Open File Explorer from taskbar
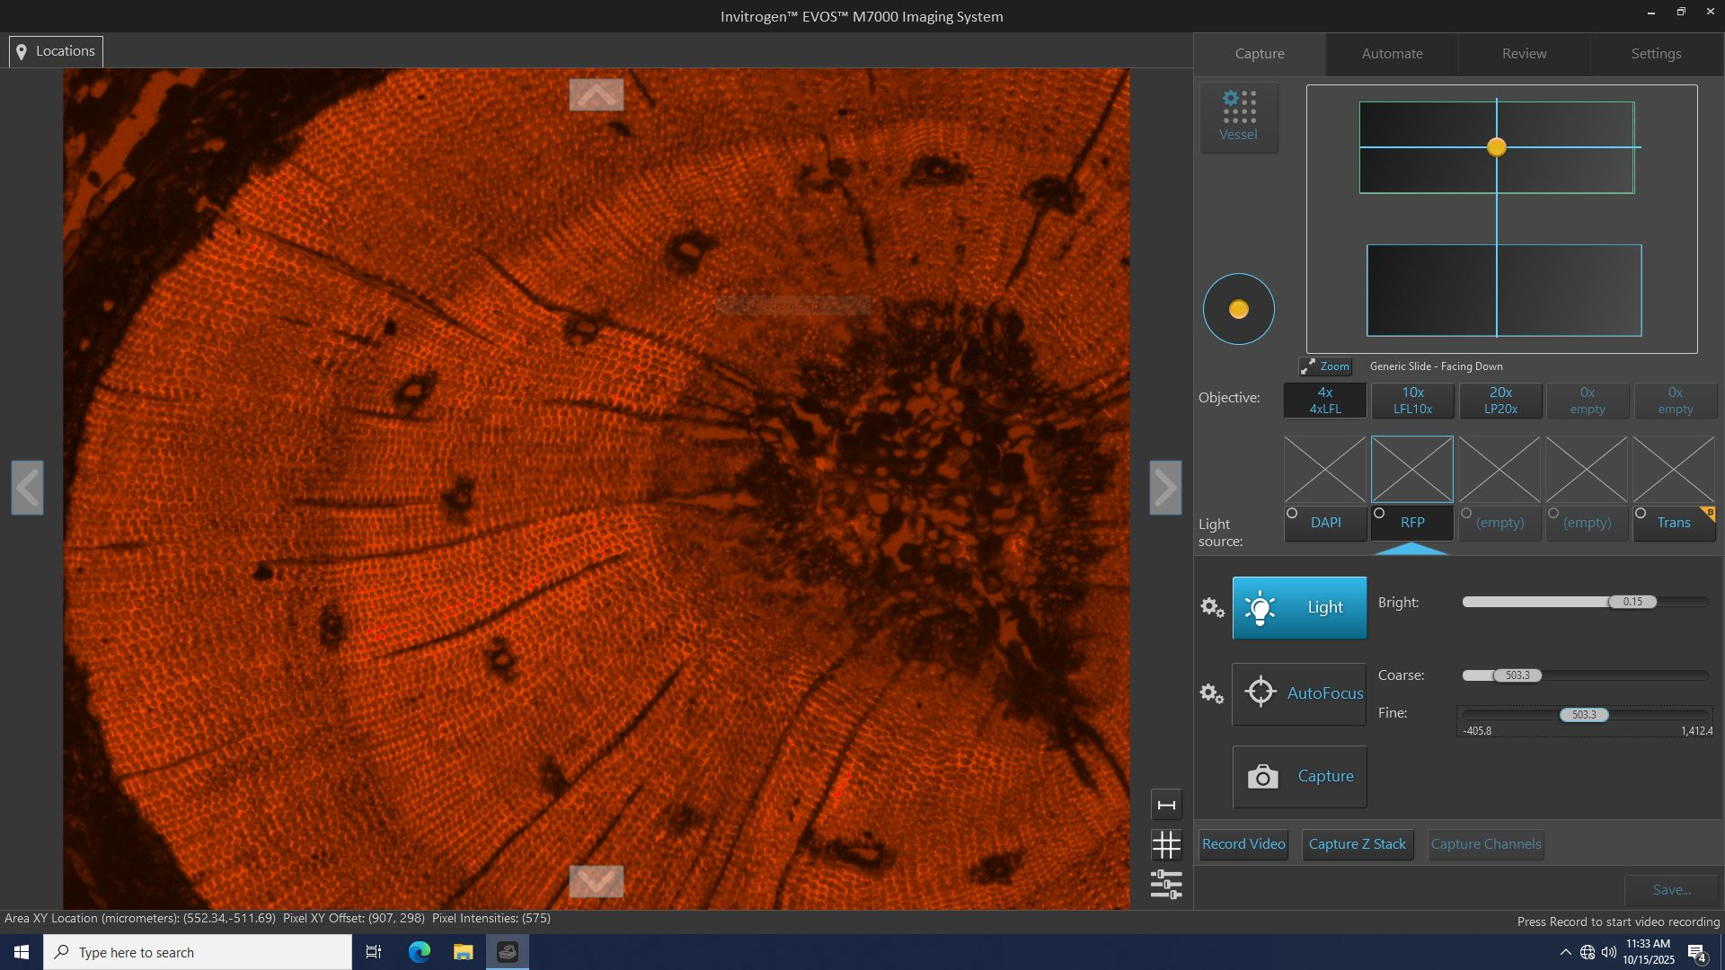 coord(463,952)
